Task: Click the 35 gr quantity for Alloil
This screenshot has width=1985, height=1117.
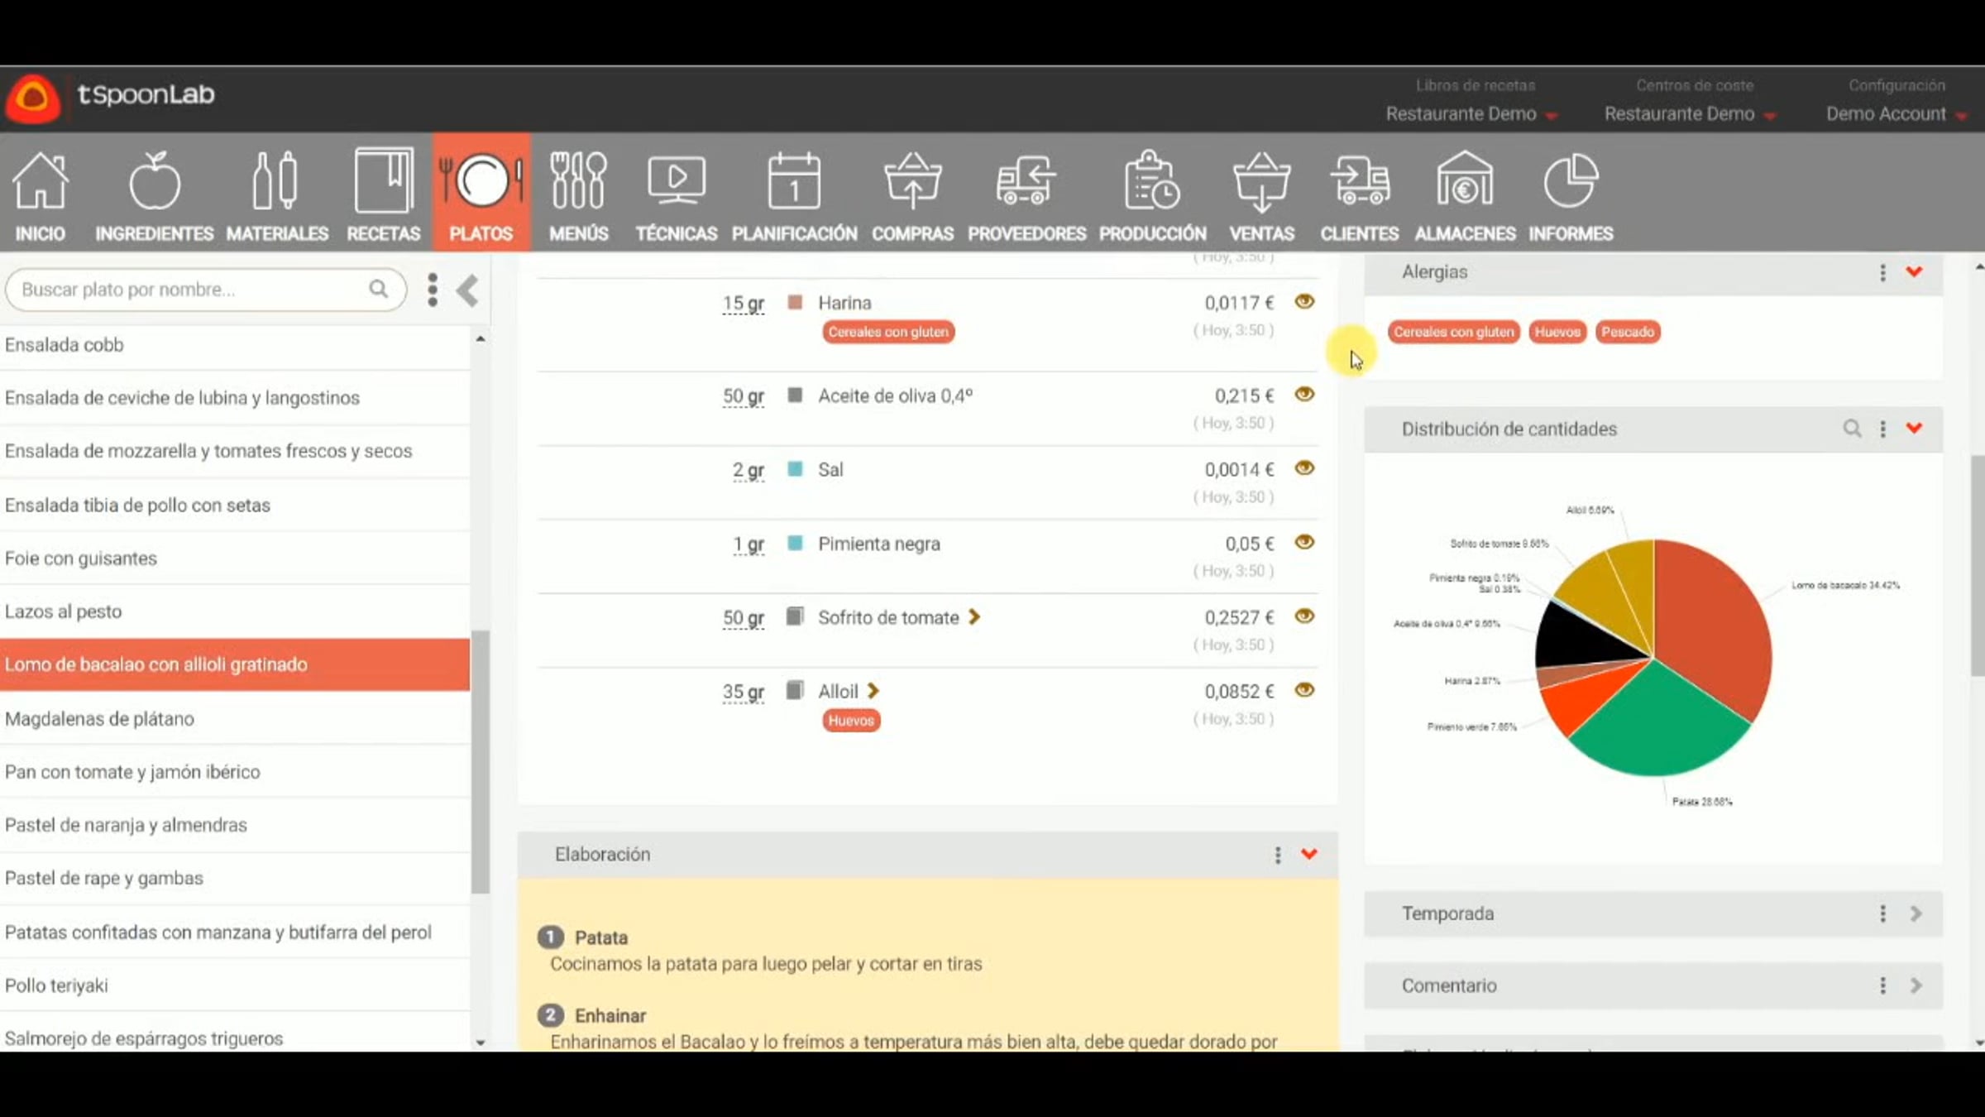Action: (744, 692)
